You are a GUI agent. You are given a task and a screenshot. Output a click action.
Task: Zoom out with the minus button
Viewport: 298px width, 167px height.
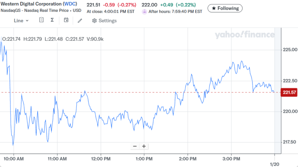(x=135, y=146)
